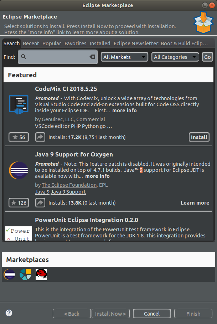The height and width of the screenshot is (324, 217).
Task: Open more info for CodeMix
Action: [x=124, y=110]
